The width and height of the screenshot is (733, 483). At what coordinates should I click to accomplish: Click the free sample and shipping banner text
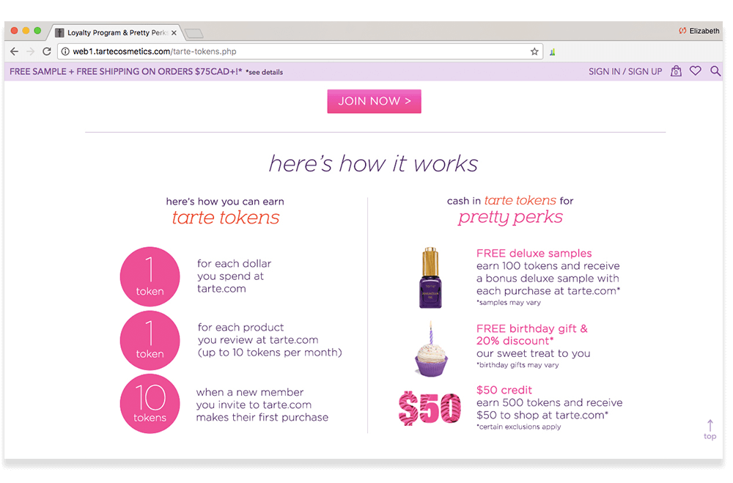[x=126, y=72]
